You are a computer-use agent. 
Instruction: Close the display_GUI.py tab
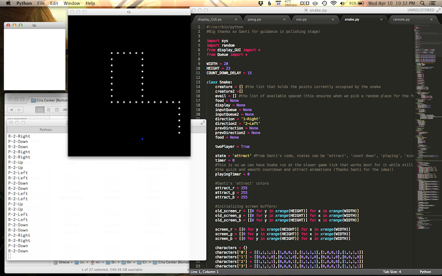236,19
